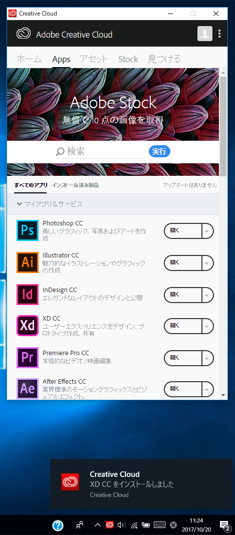This screenshot has height=535, width=235.
Task: Expand the Photoshop CC options dropdown arrow
Action: [207, 231]
